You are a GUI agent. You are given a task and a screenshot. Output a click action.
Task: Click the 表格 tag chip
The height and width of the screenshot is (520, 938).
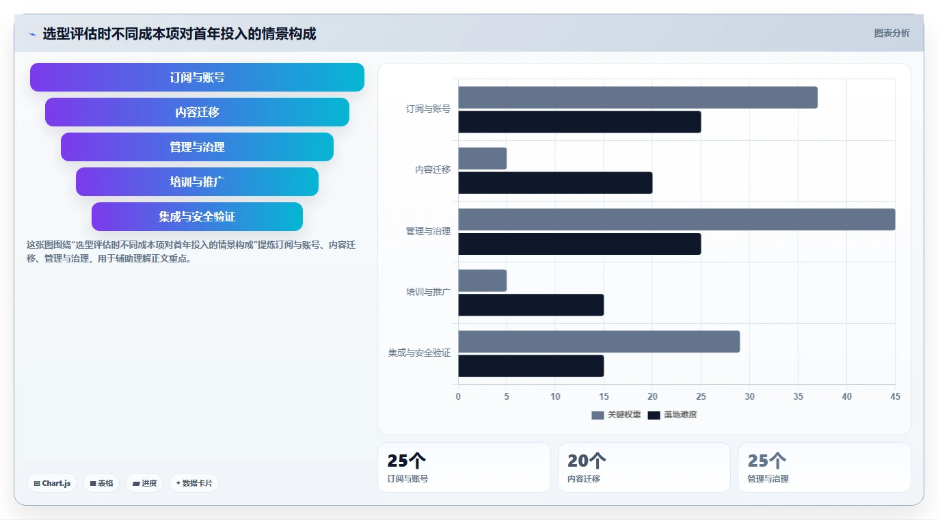click(x=101, y=483)
